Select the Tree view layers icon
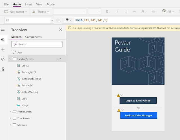 tap(3, 40)
